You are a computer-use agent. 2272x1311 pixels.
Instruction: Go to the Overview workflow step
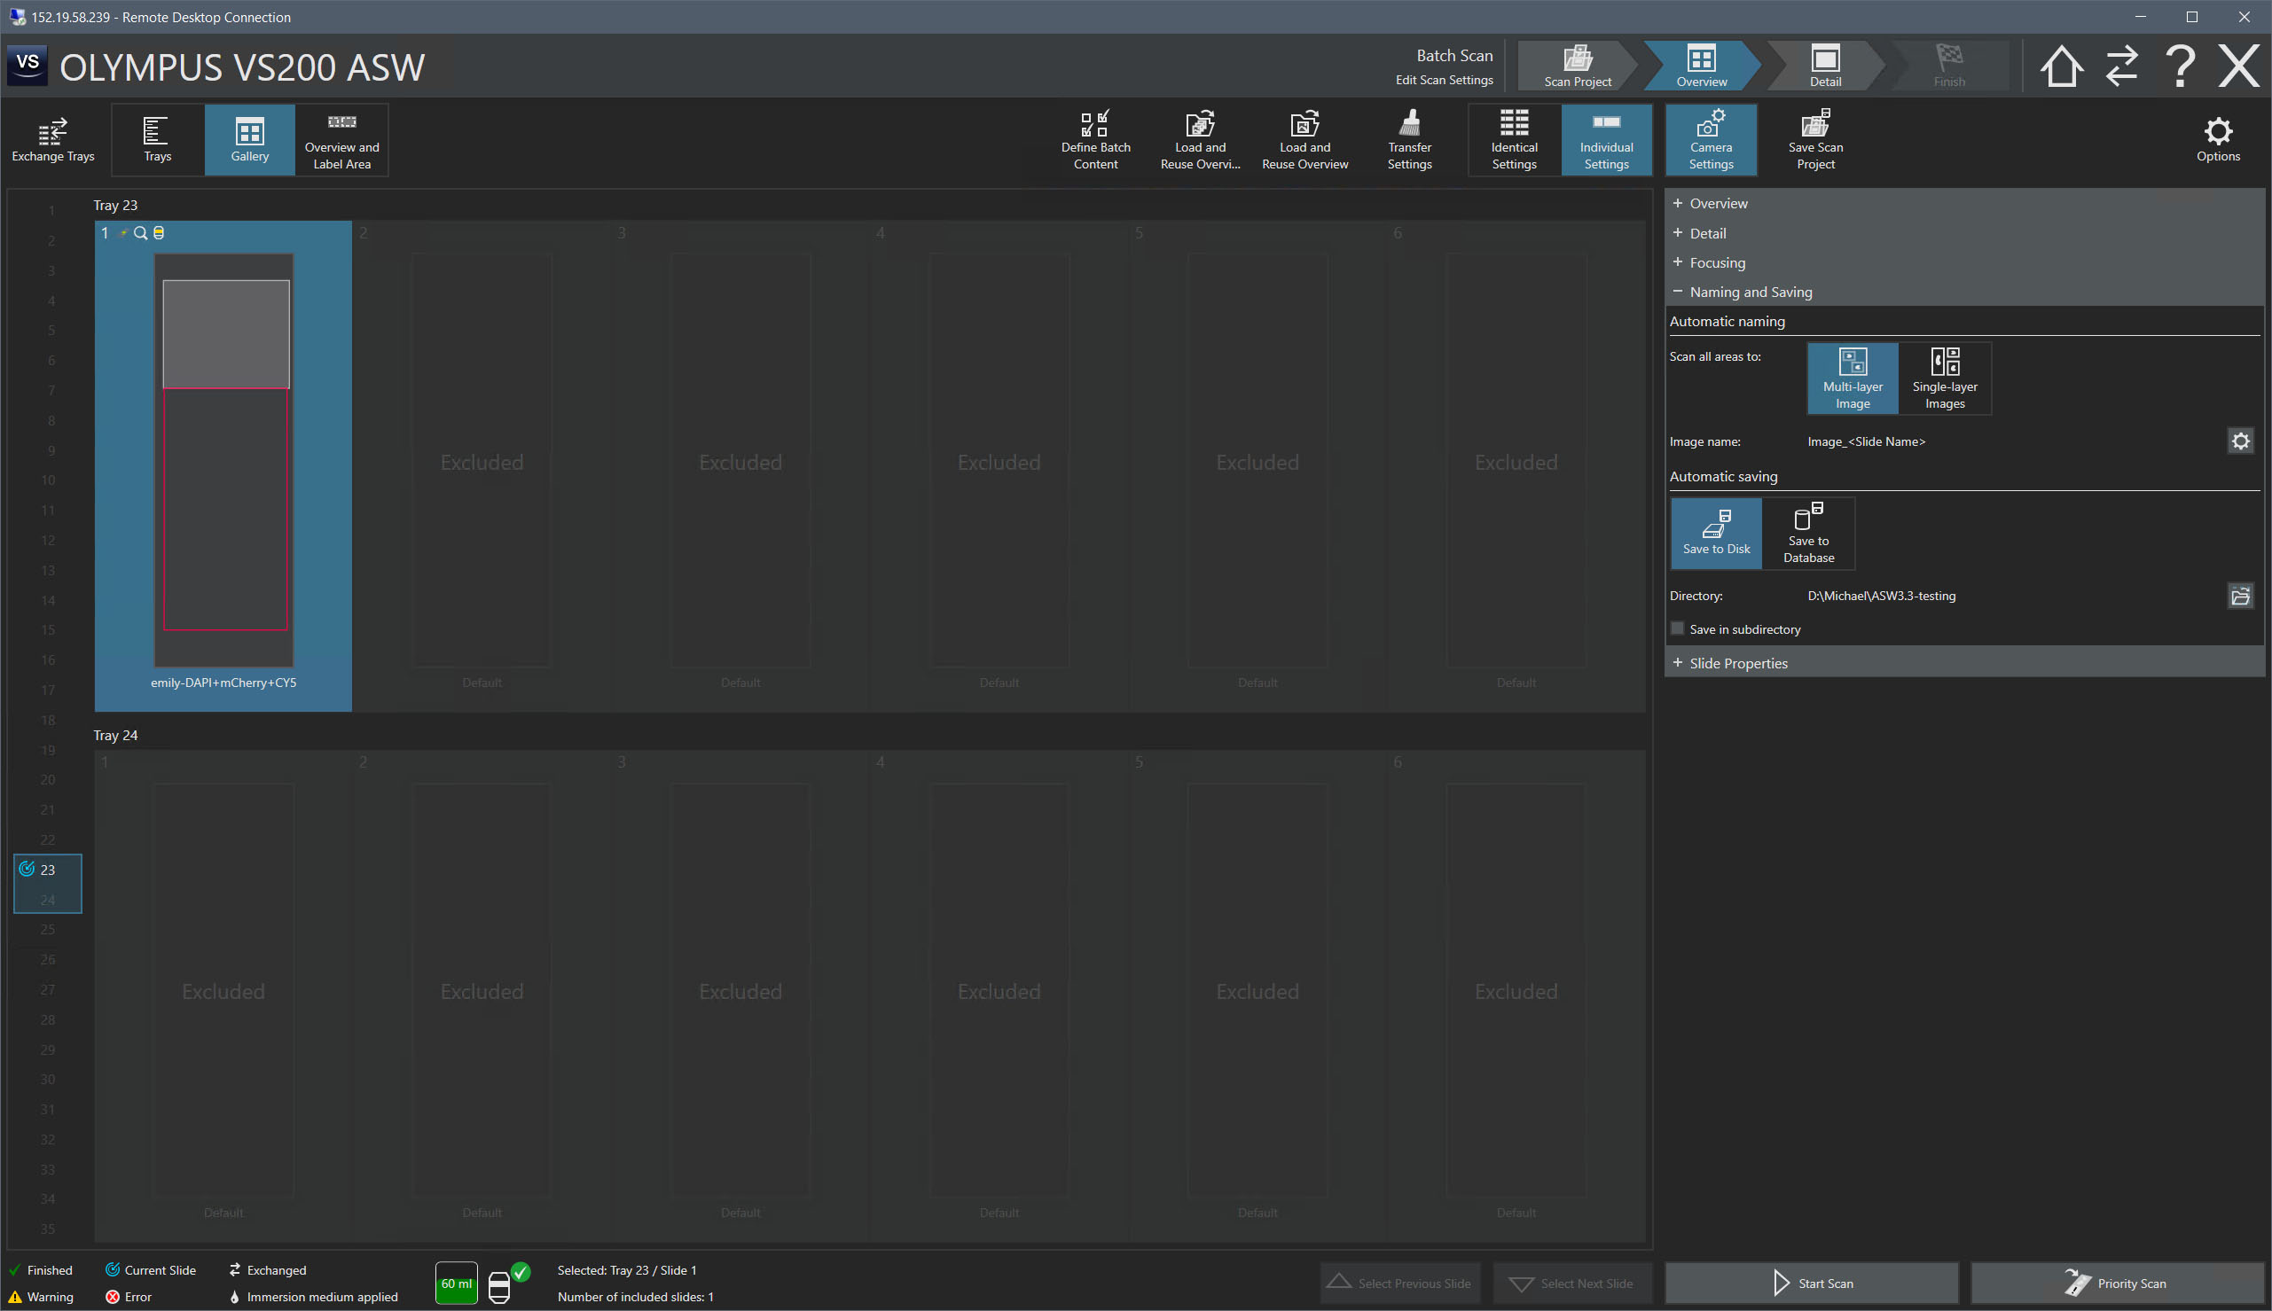[1701, 66]
